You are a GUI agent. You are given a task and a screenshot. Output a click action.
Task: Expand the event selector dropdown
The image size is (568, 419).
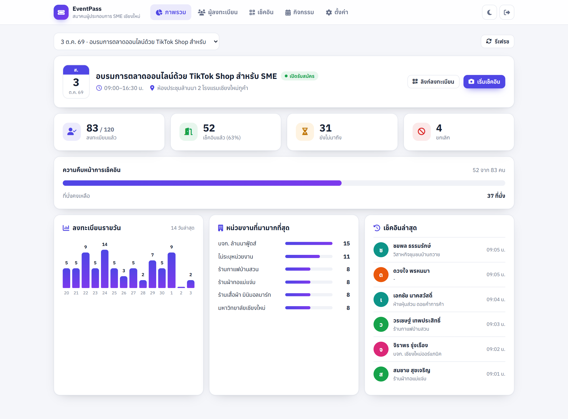(136, 42)
